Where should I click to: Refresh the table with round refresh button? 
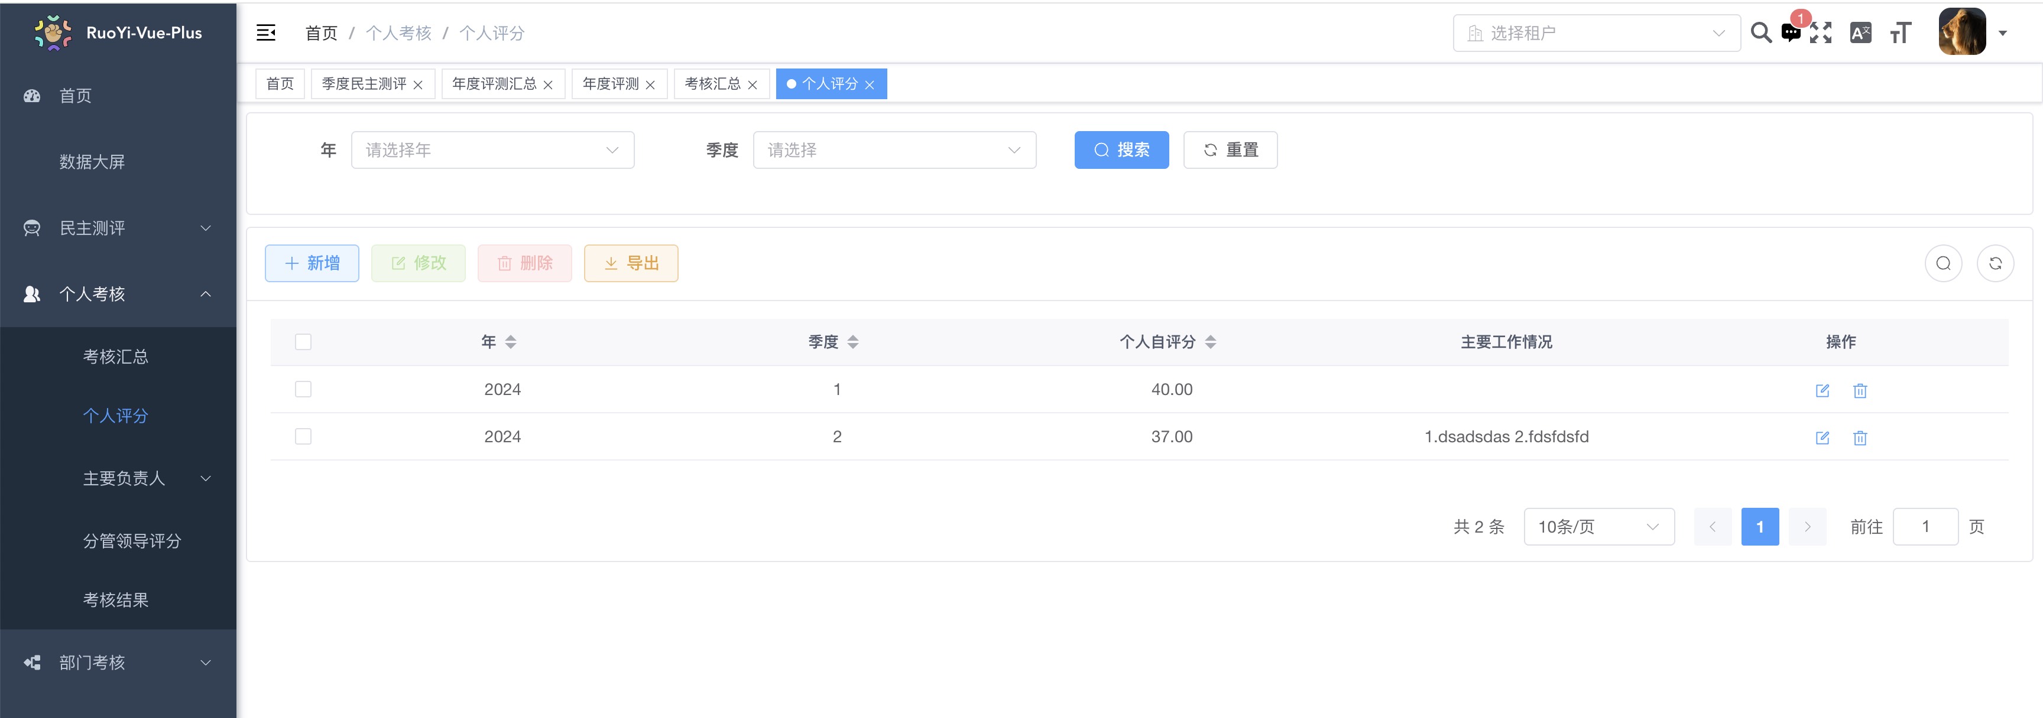[1996, 263]
